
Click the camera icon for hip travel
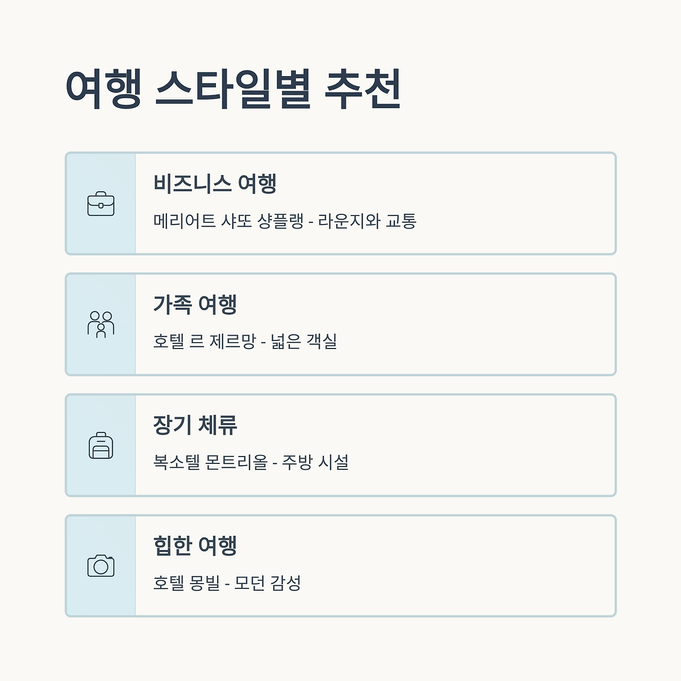101,566
